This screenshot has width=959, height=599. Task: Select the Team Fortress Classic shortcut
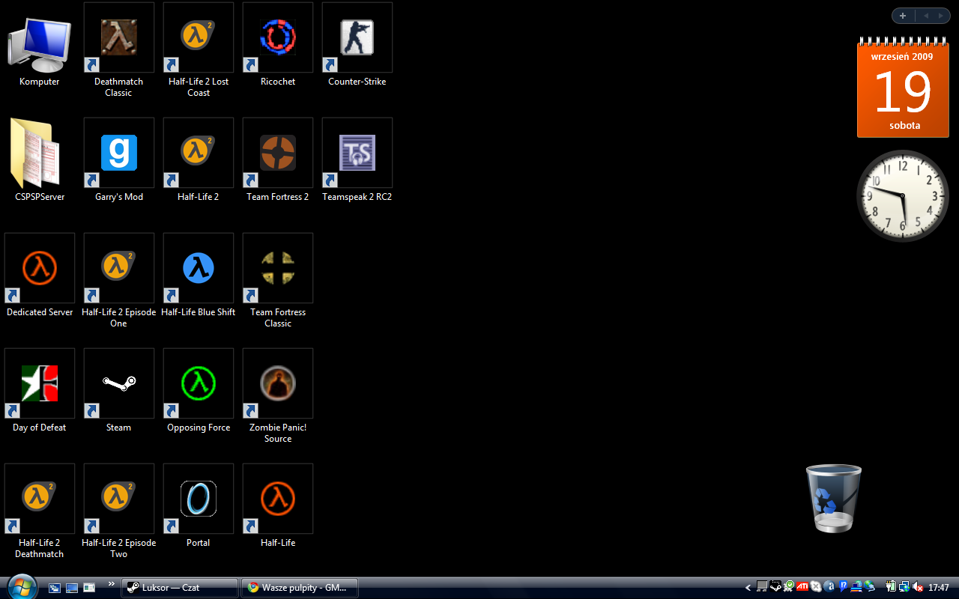point(278,281)
